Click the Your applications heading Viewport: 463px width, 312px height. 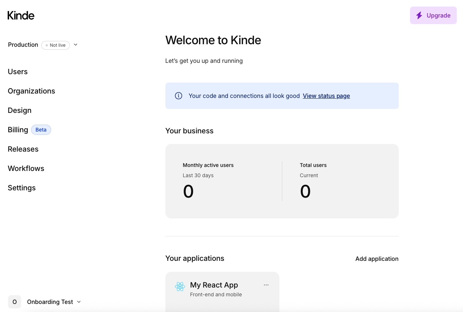point(195,258)
